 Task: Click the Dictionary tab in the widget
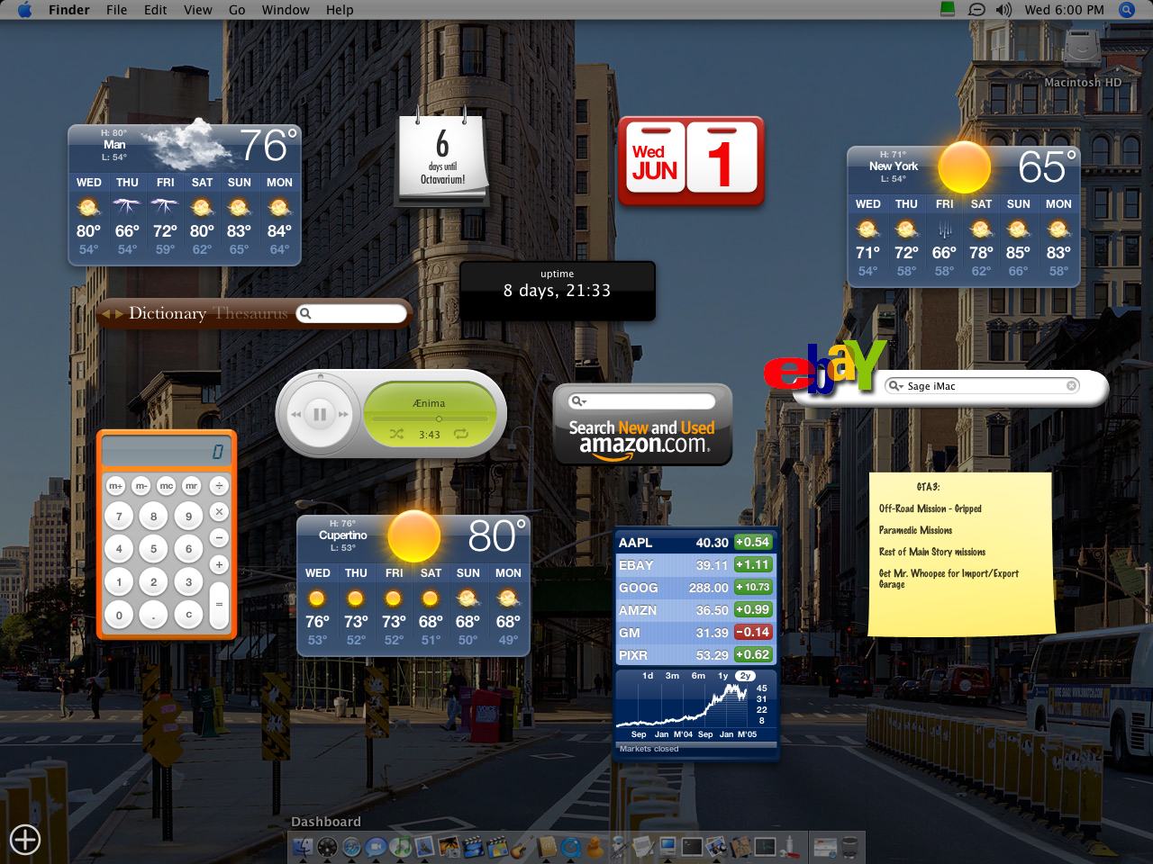[168, 313]
